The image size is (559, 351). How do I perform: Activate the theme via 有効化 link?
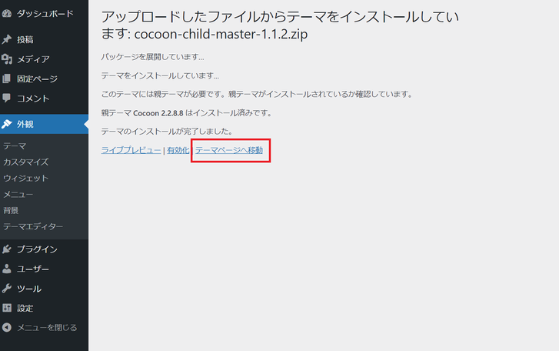point(178,150)
